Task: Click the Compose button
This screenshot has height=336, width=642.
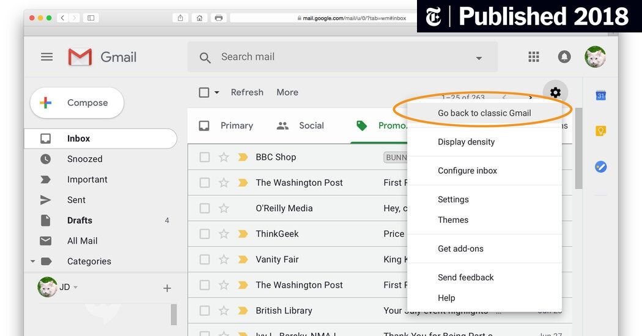Action: pyautogui.click(x=77, y=102)
